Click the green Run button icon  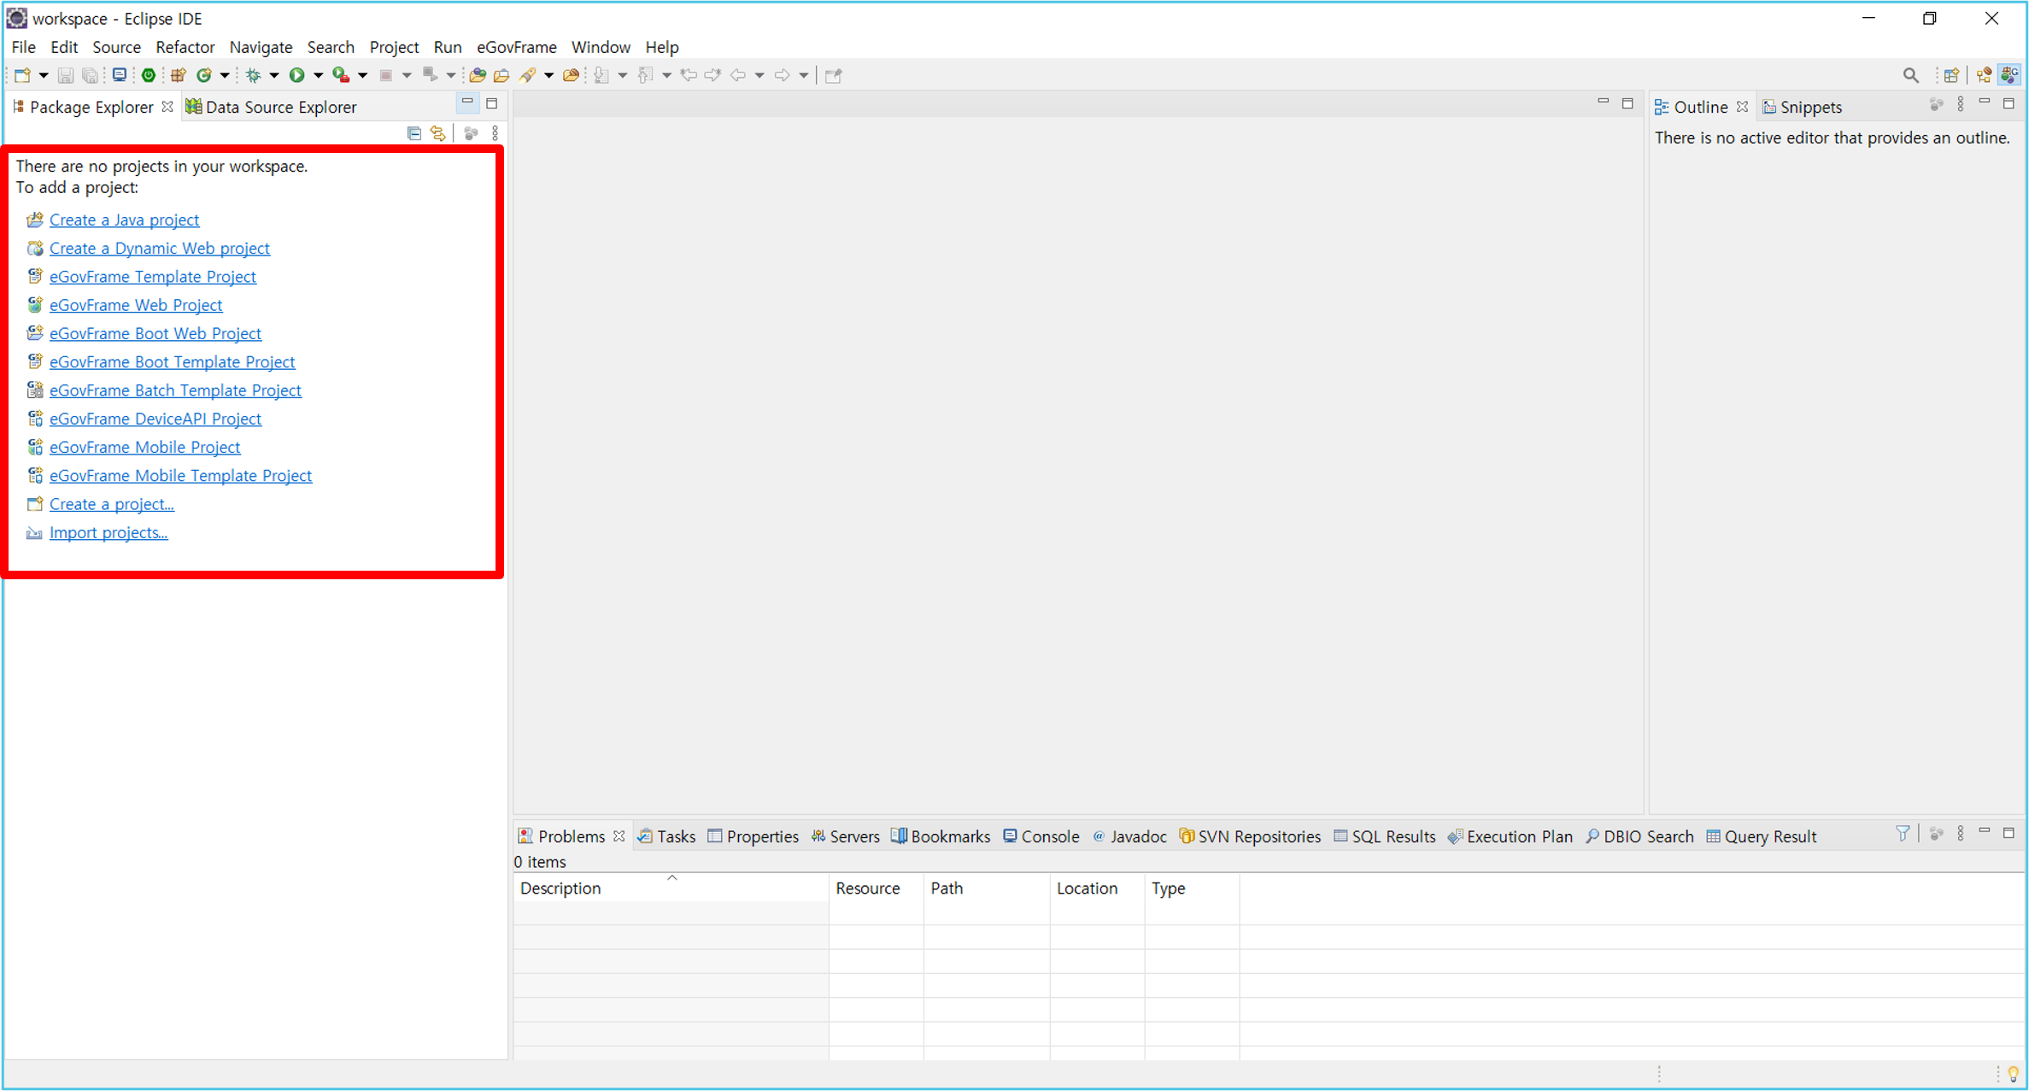(x=296, y=75)
